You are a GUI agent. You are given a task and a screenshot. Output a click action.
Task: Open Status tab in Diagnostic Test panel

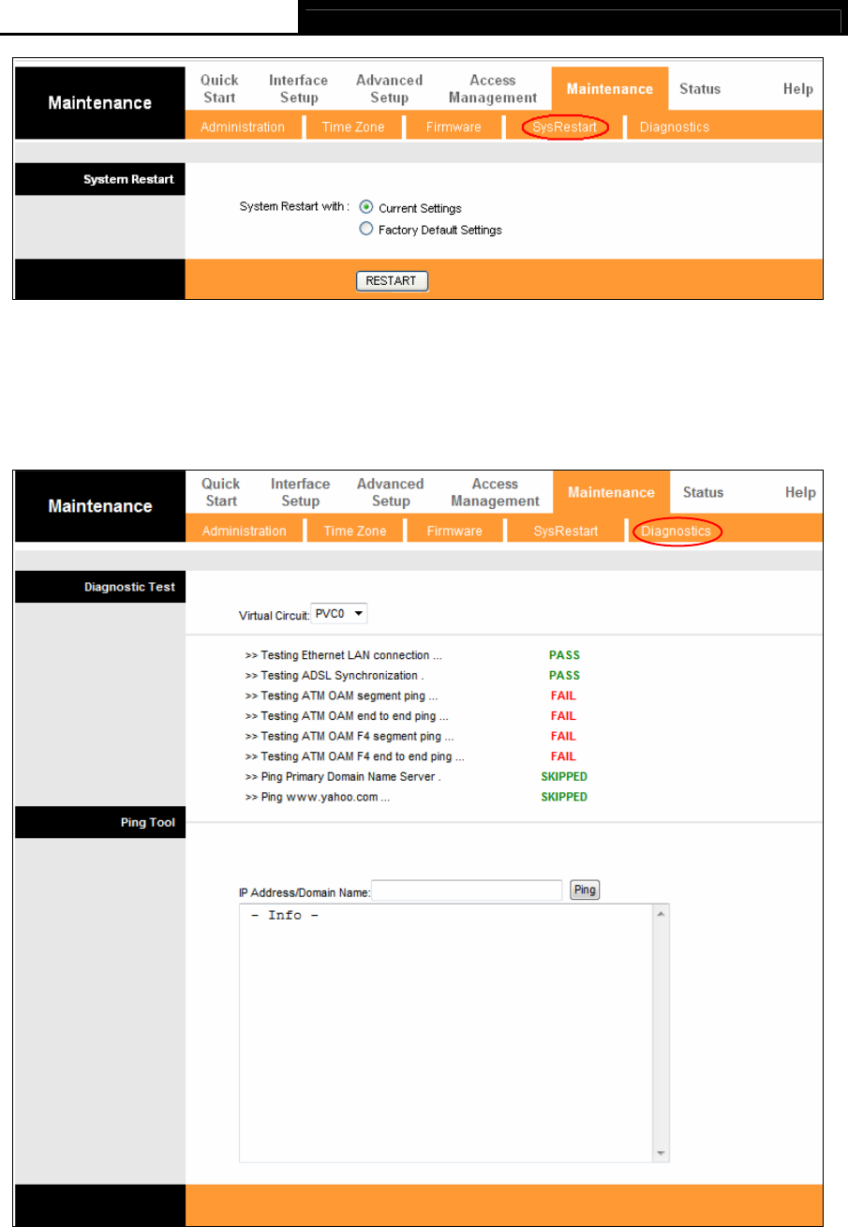pos(703,493)
